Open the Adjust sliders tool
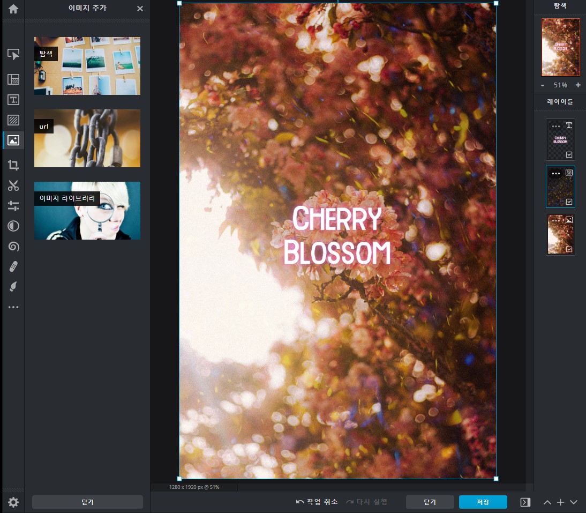The image size is (586, 513). pyautogui.click(x=13, y=206)
